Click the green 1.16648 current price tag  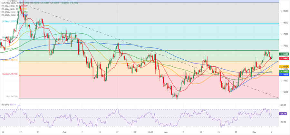284,54
